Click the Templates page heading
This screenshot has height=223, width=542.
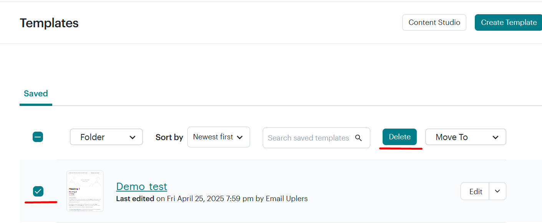[49, 23]
